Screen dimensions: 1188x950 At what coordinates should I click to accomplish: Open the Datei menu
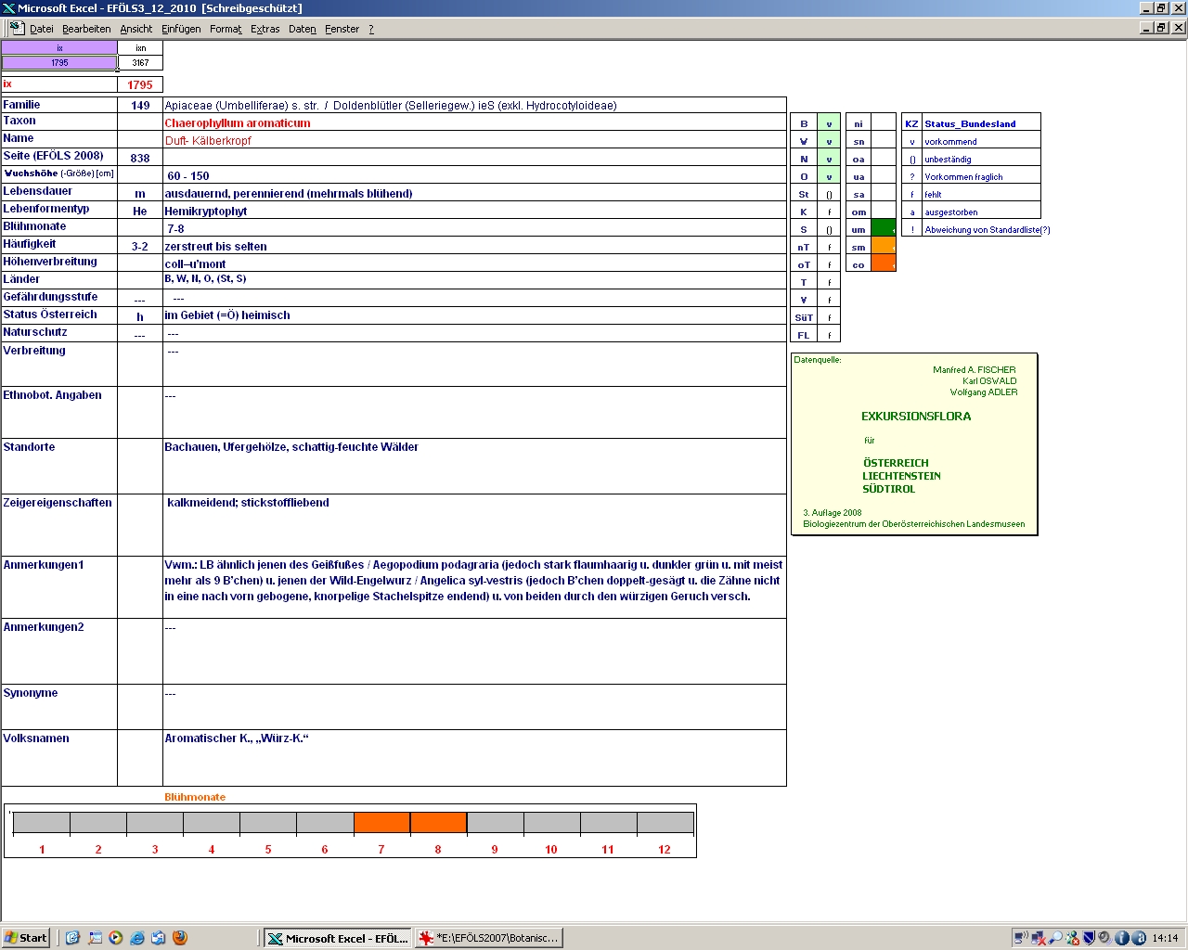click(42, 29)
